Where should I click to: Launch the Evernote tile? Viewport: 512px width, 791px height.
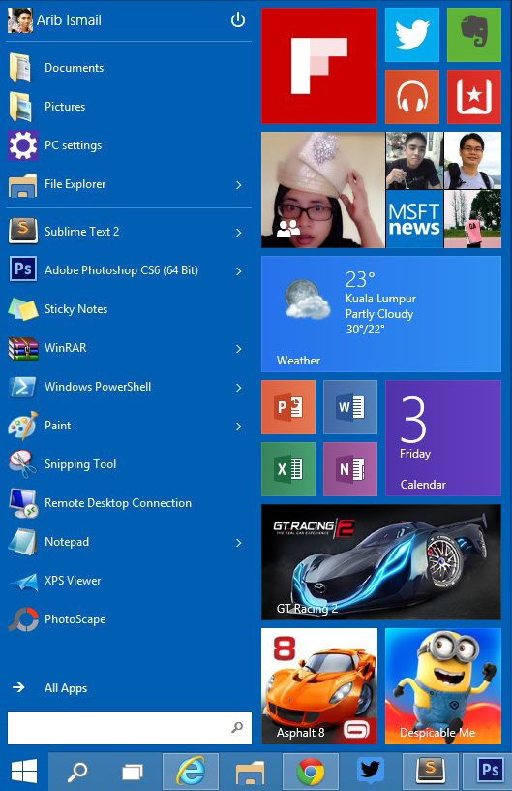473,35
